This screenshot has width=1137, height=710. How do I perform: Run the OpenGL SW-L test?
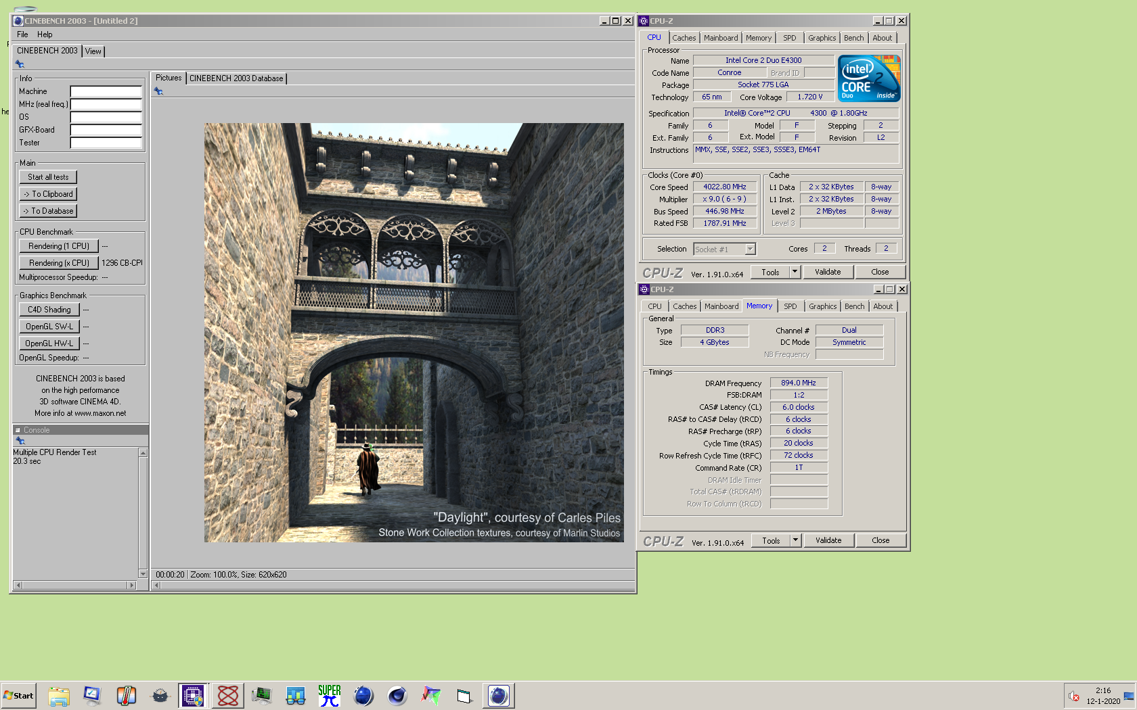pos(49,327)
